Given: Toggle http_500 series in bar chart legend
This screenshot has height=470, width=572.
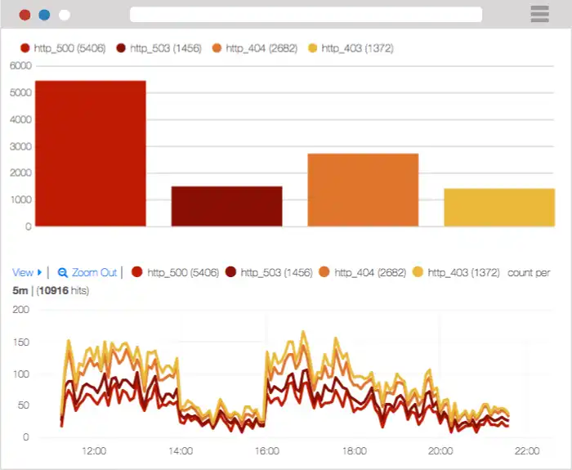Looking at the screenshot, I should pyautogui.click(x=63, y=48).
